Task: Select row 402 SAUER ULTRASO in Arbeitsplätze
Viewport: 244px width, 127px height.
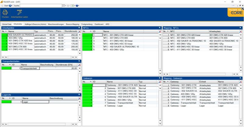Action: (x=20, y=35)
